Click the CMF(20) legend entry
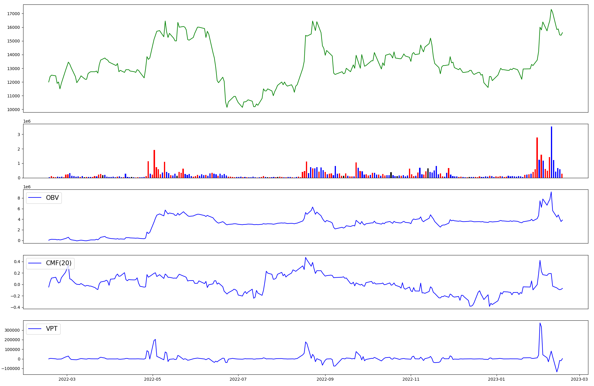594x386 pixels. [x=59, y=263]
